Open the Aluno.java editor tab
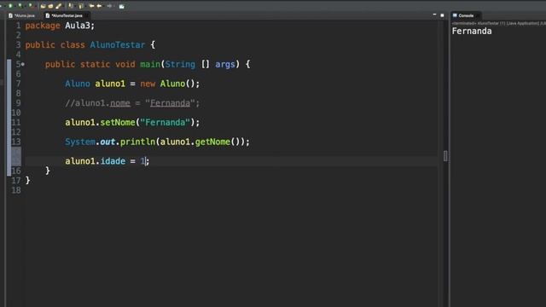Viewport: 546px width, 307px height. point(21,15)
